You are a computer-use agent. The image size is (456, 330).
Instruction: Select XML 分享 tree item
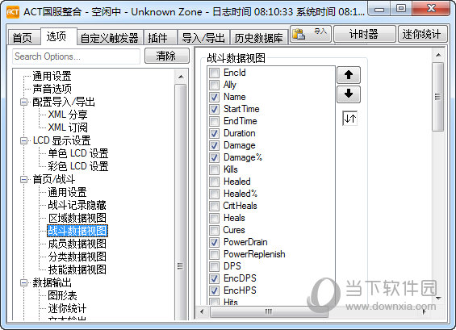point(68,115)
